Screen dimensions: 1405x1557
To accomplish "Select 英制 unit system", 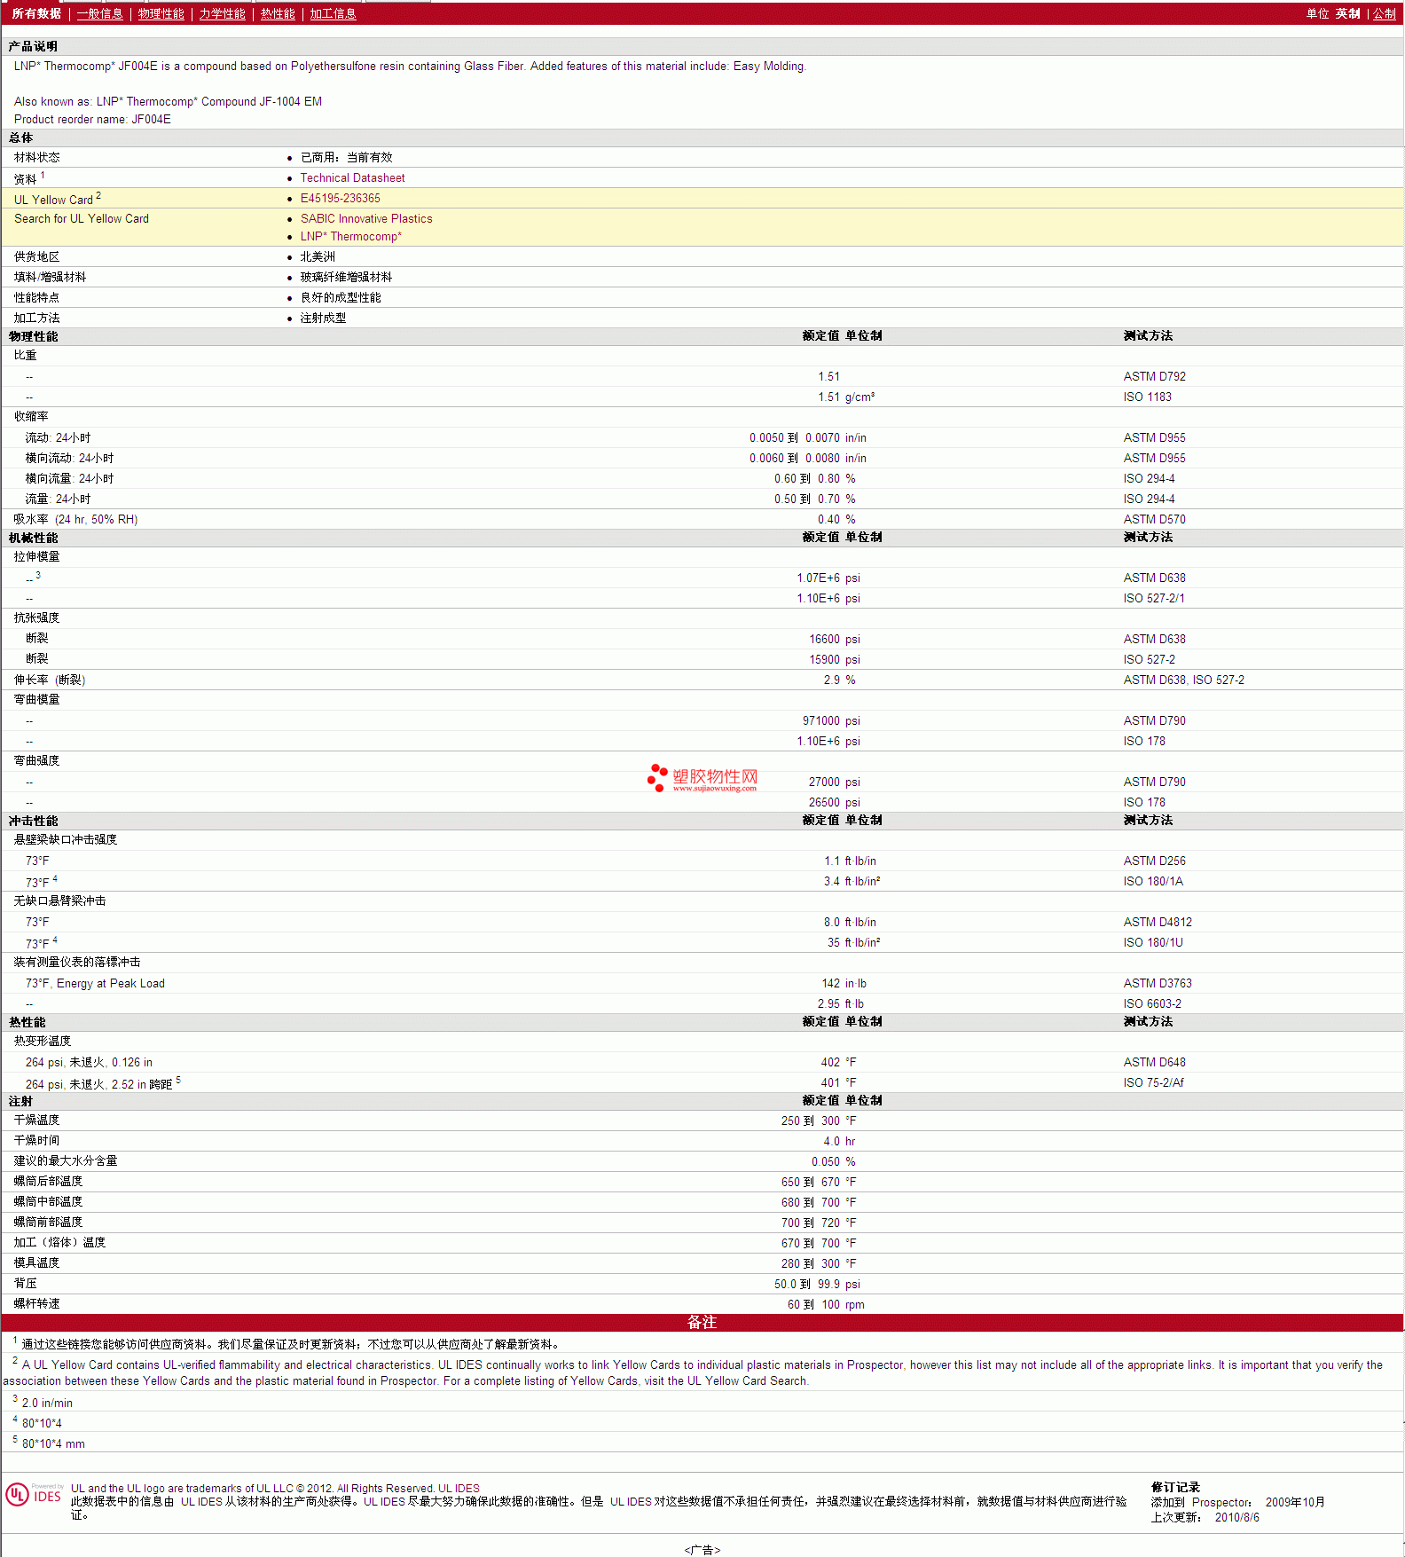I will coord(1347,13).
